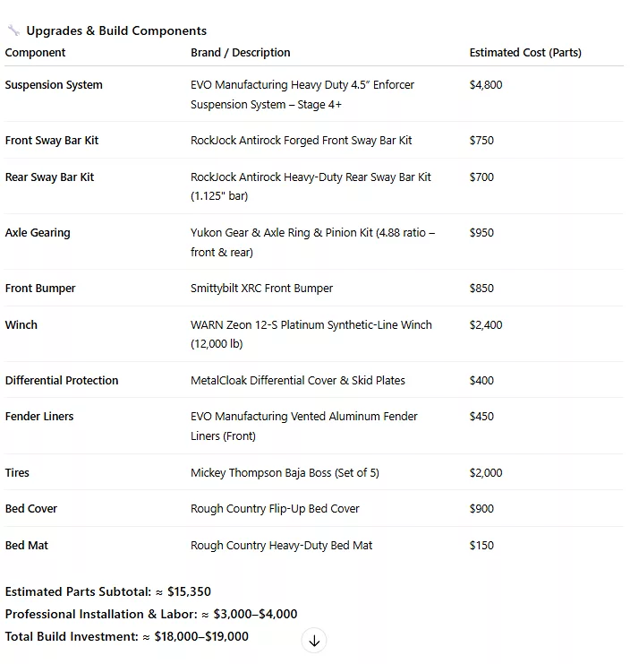Select the RockJock Forged Front Sway Bar description
Viewport: 630px width, 664px height.
[x=301, y=141]
